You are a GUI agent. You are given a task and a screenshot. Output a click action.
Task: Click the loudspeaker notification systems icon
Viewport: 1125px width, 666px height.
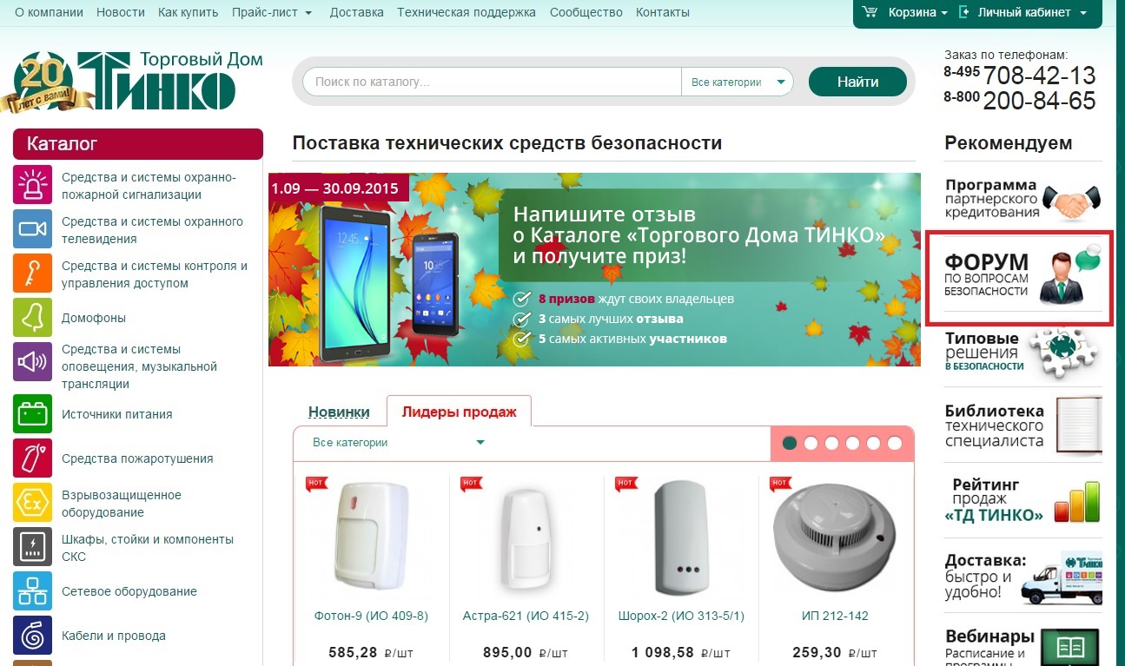33,362
